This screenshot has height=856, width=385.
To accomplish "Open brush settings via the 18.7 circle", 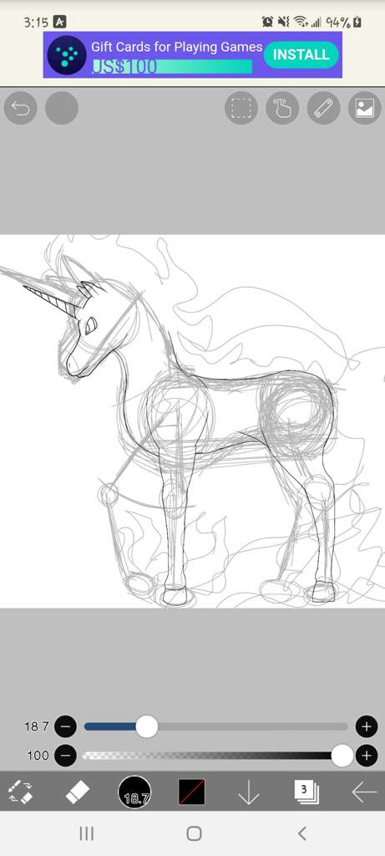I will 134,792.
